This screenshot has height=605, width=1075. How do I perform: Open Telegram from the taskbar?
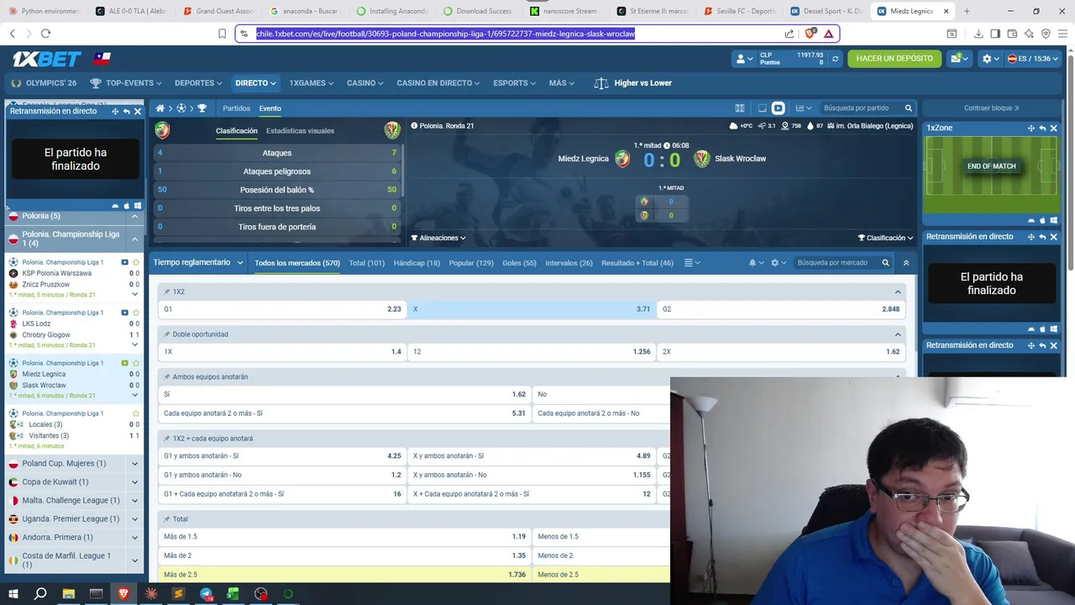pyautogui.click(x=206, y=594)
